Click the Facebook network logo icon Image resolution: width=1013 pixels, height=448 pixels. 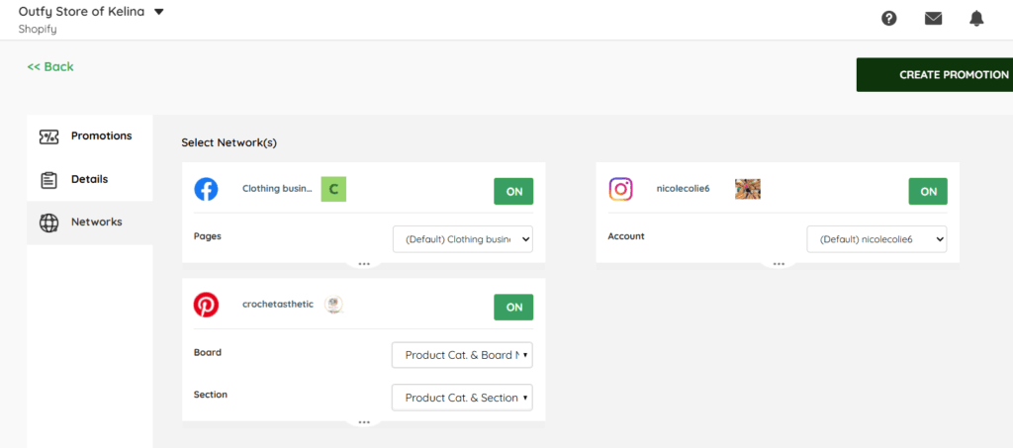(206, 189)
